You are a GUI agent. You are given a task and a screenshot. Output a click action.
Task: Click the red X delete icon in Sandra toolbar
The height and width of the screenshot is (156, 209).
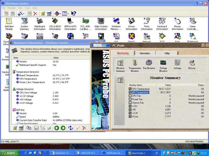click(x=35, y=14)
